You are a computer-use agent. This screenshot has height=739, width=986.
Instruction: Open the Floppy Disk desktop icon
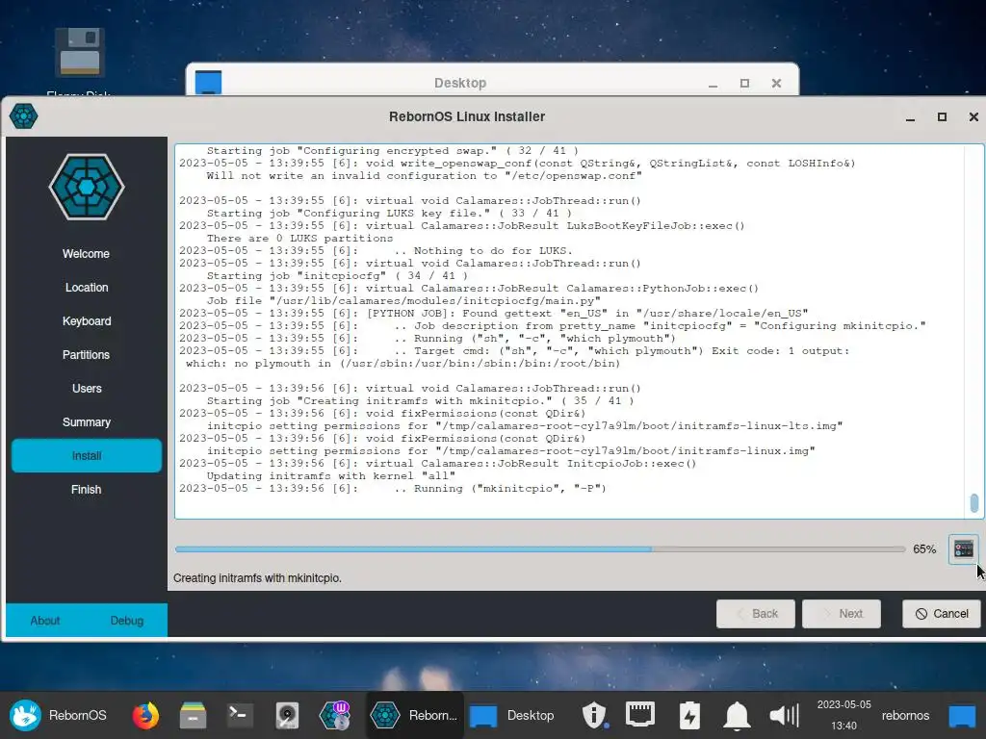[x=79, y=53]
